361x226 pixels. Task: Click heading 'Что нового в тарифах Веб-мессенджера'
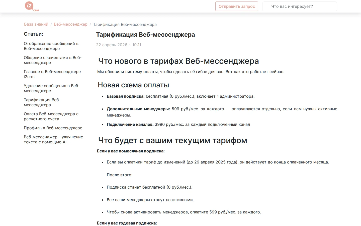click(178, 61)
